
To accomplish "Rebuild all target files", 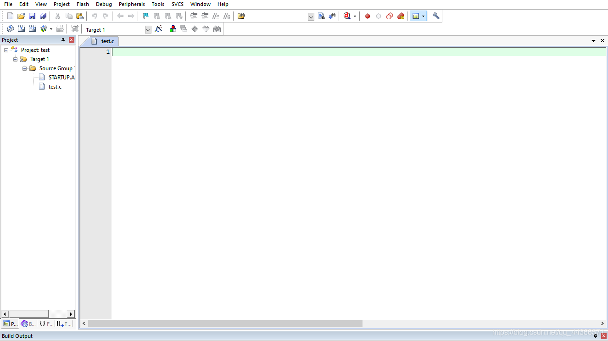I will pyautogui.click(x=32, y=29).
